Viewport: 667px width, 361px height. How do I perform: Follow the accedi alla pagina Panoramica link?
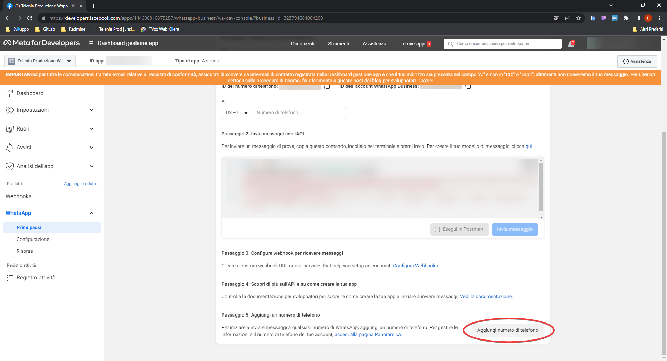coord(368,335)
